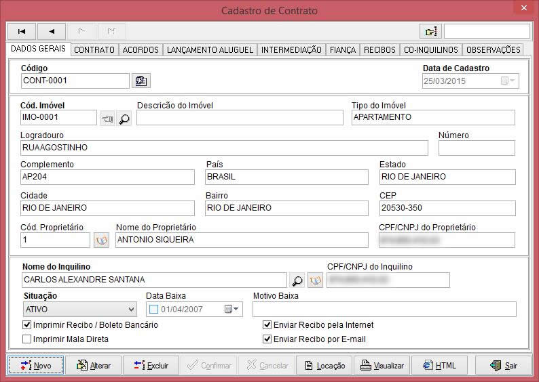Click the locate icon in top toolbar
Screen dimensions: 539x382
[x=430, y=31]
